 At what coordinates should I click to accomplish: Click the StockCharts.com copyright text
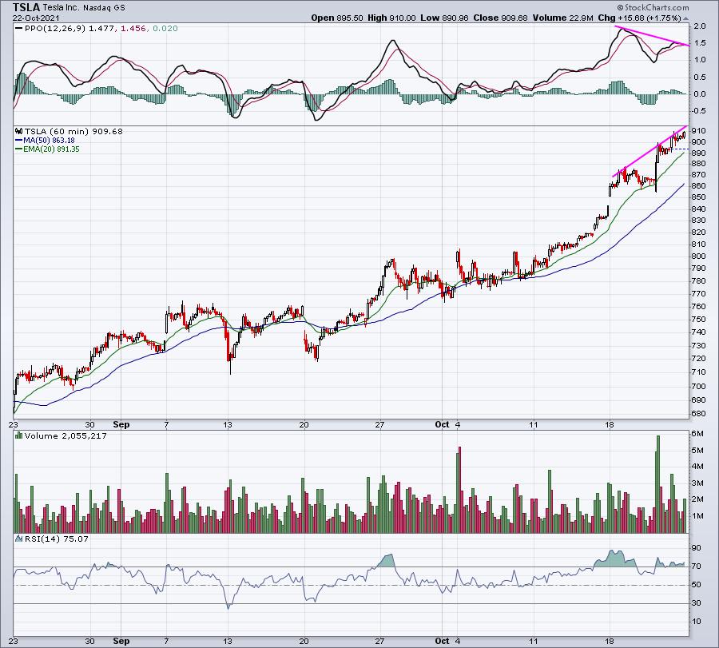point(653,7)
